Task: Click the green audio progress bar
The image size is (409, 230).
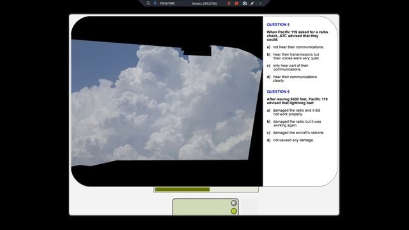Action: click(x=206, y=189)
